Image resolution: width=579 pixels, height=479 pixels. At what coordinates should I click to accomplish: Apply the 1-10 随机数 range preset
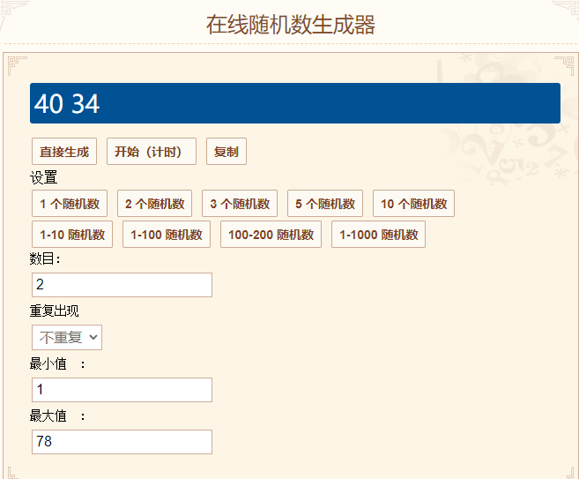point(72,235)
